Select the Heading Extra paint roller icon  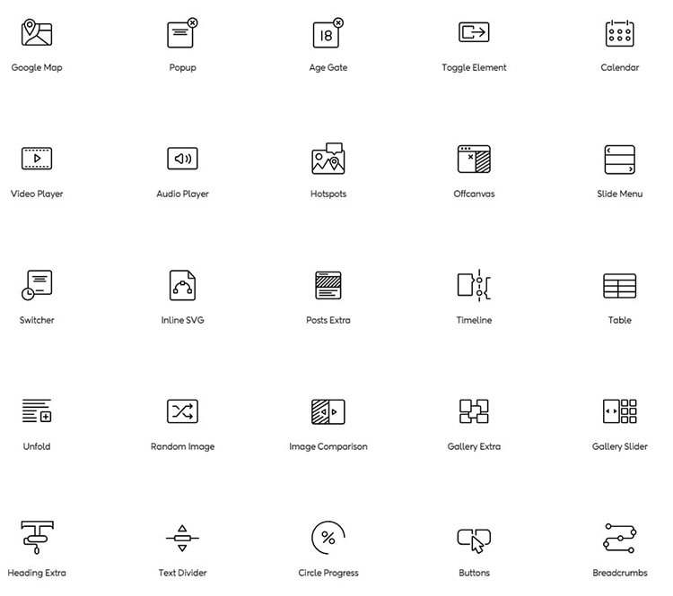37,537
